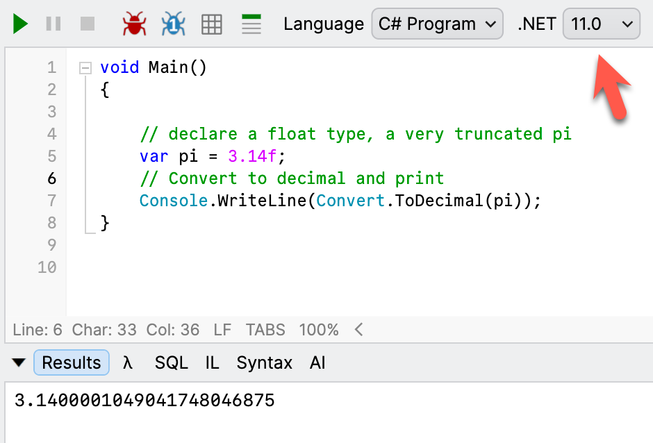Viewport: 653px width, 443px height.
Task: Click 'Main()' method name on line 1
Action: tap(177, 67)
